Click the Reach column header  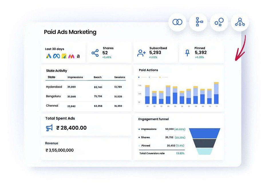[x=98, y=77]
